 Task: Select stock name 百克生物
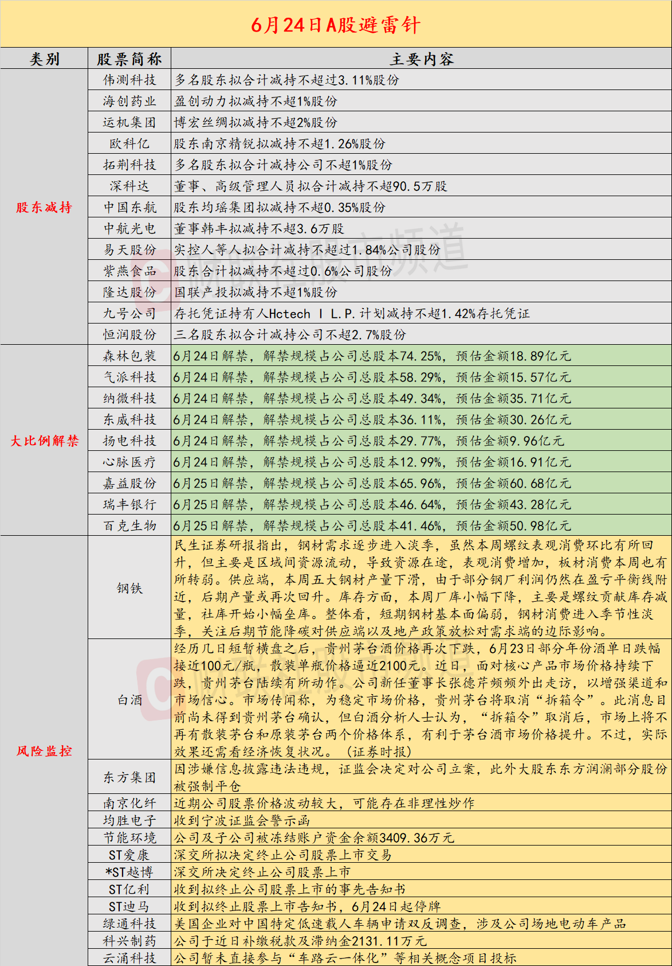129,525
